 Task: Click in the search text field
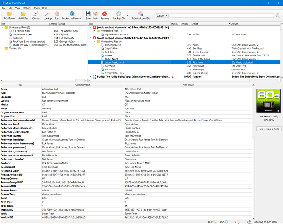221,16
